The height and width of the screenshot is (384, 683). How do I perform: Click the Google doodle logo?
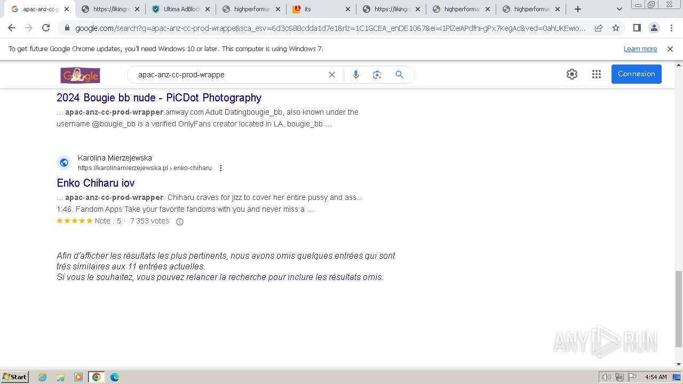coord(80,75)
